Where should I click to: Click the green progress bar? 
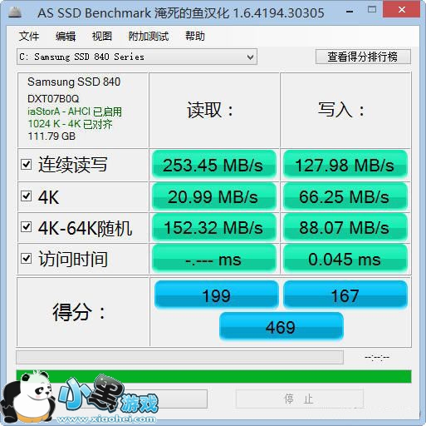213,376
